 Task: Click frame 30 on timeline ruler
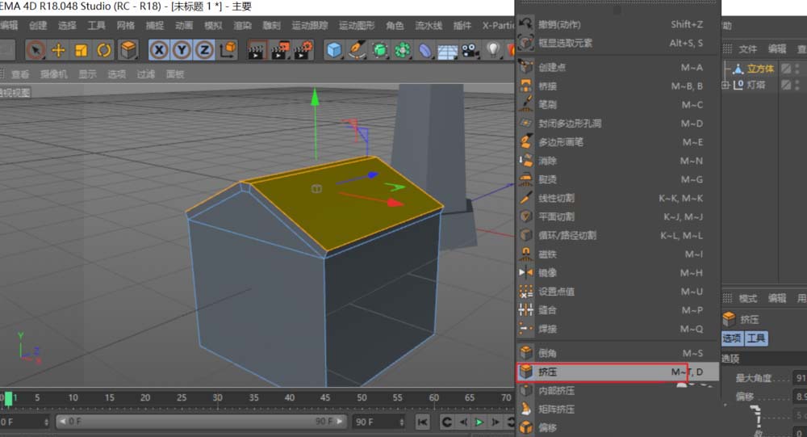(x=217, y=398)
